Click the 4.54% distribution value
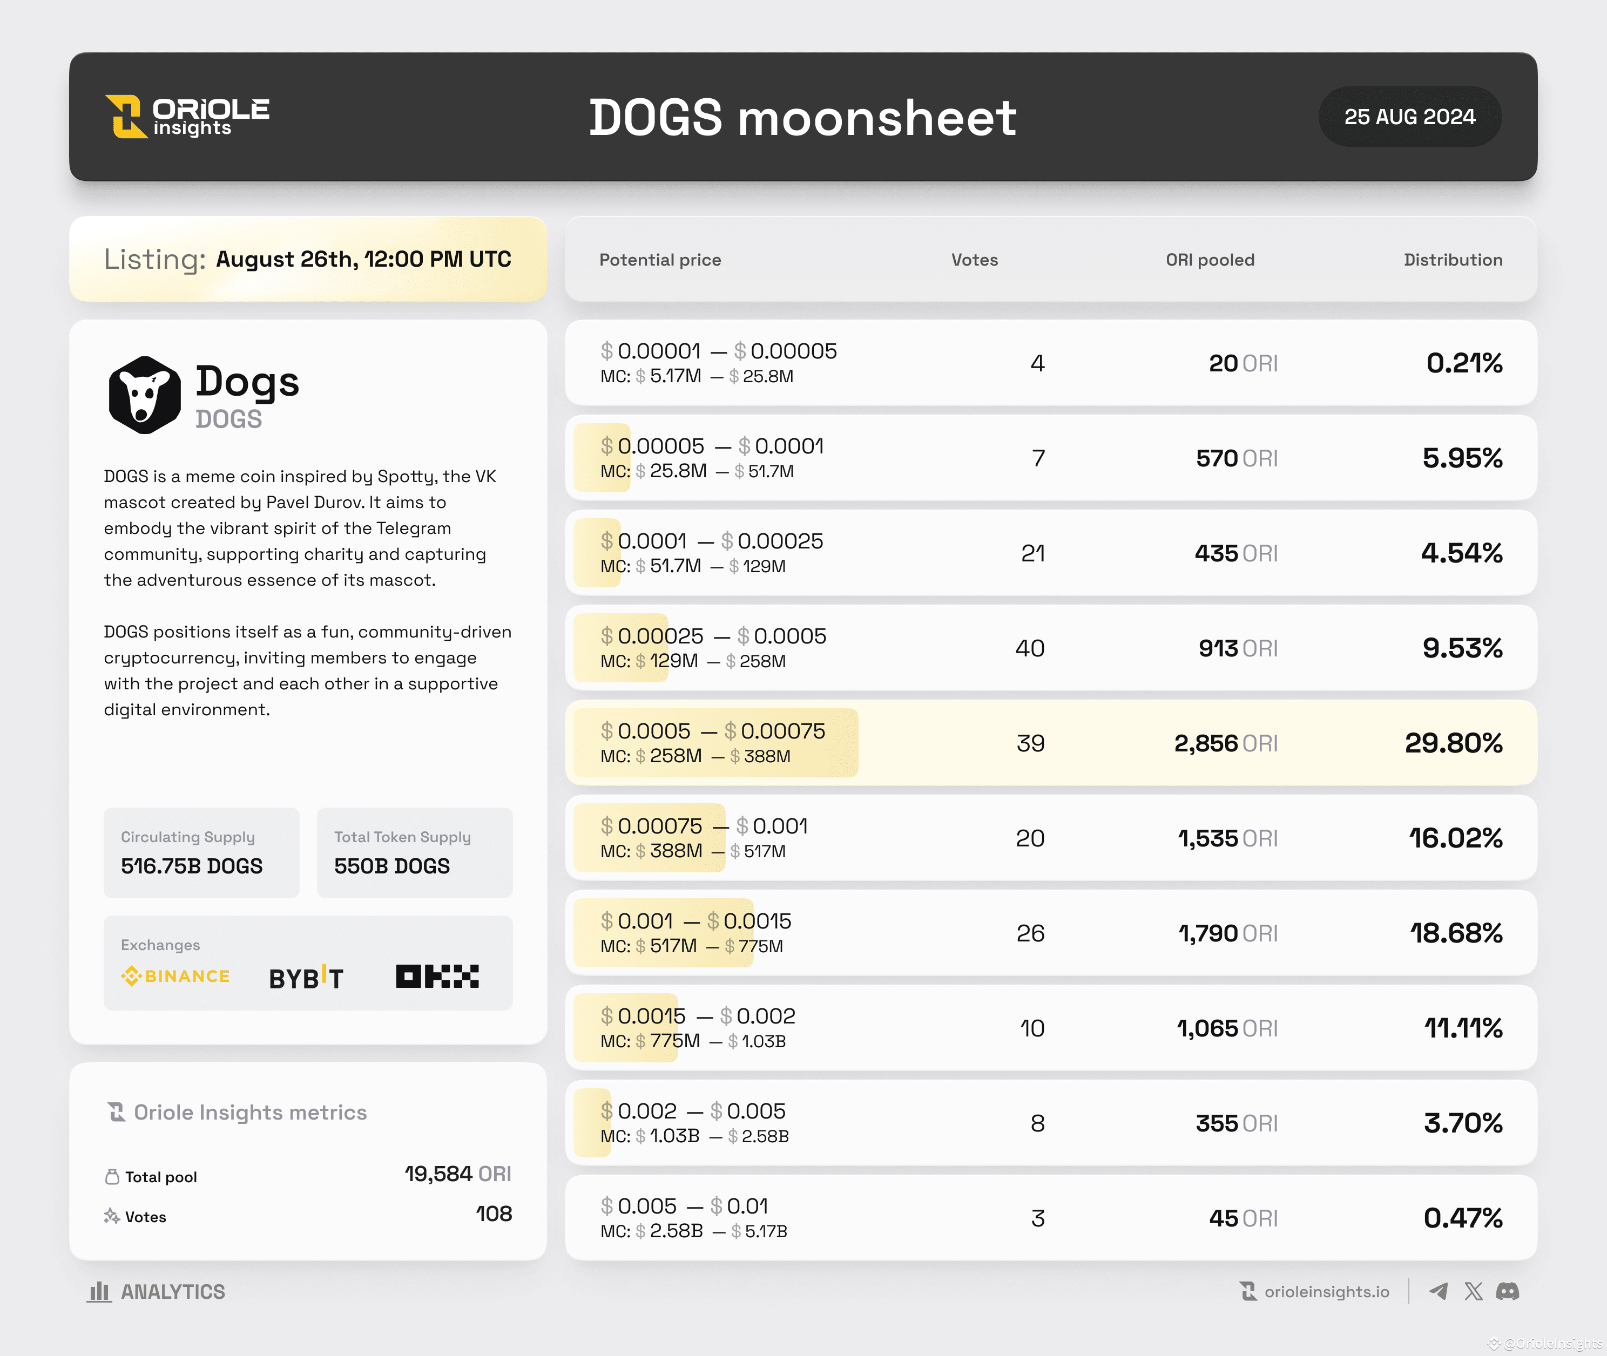 click(1462, 553)
